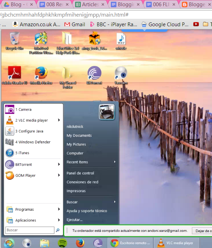
Task: Open Ayuda y soporte técnico
Action: (x=87, y=211)
